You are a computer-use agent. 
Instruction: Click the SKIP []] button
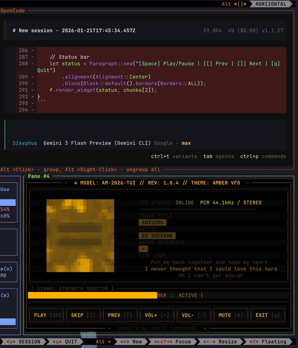pyautogui.click(x=83, y=315)
